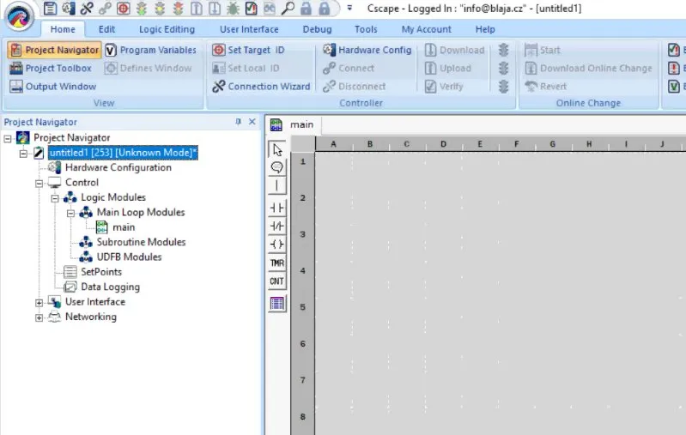686x435 pixels.
Task: Select the output coil tool
Action: 276,244
